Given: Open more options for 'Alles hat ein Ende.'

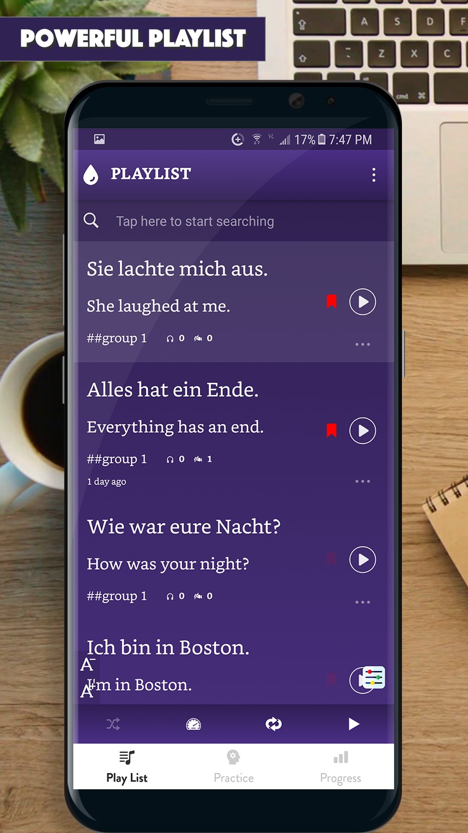Looking at the screenshot, I should [x=362, y=482].
